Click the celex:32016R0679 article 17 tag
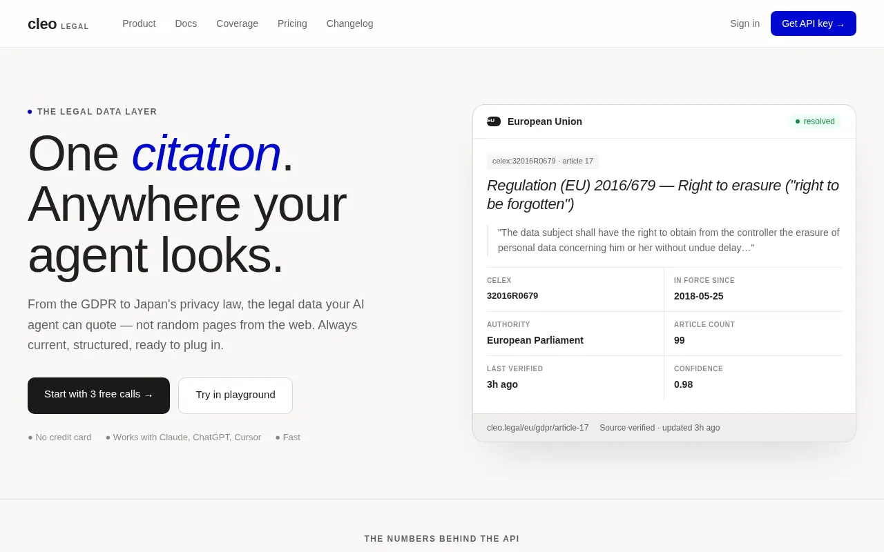884x552 pixels. tap(543, 161)
